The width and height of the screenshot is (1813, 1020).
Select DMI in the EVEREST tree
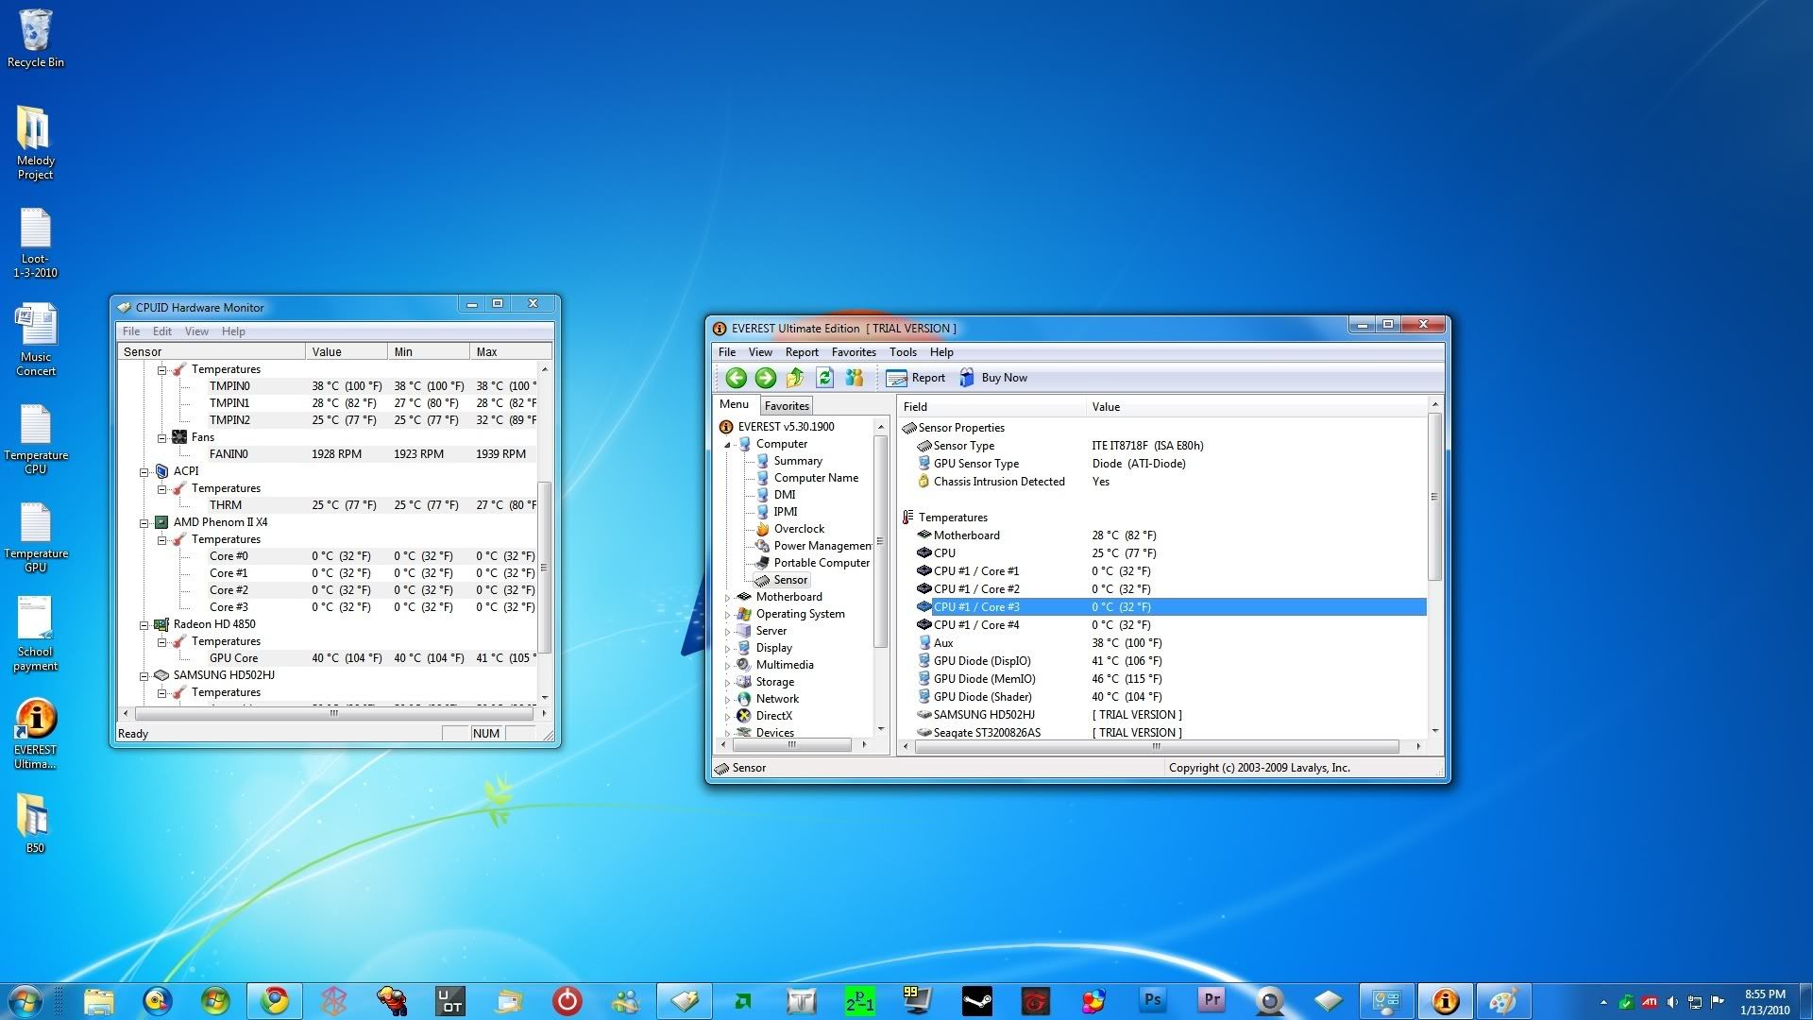click(785, 495)
